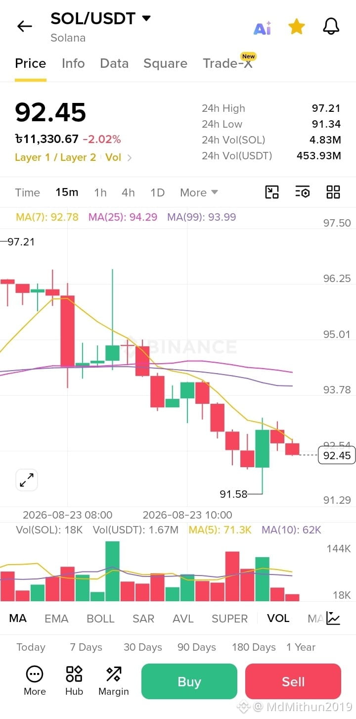Tap the 24h Low value 91.34
Viewport: 356px width, 719px height.
(326, 124)
